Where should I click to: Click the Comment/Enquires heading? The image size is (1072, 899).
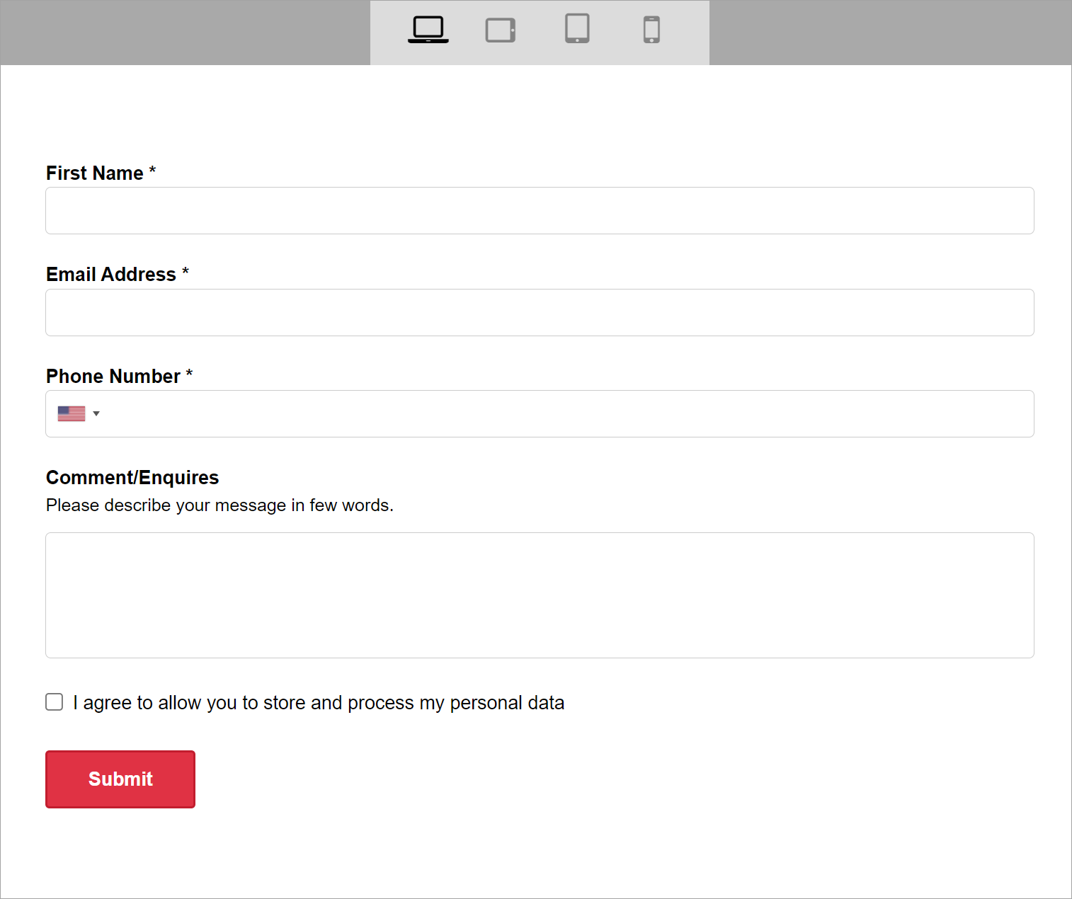132,478
